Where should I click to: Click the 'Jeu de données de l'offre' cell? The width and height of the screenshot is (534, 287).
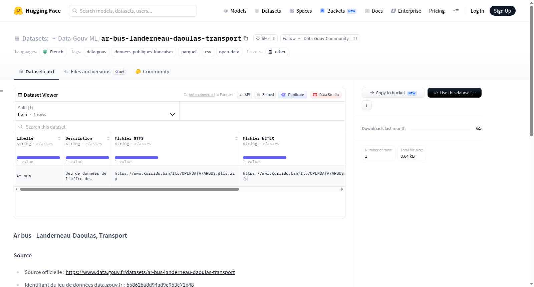(x=87, y=176)
